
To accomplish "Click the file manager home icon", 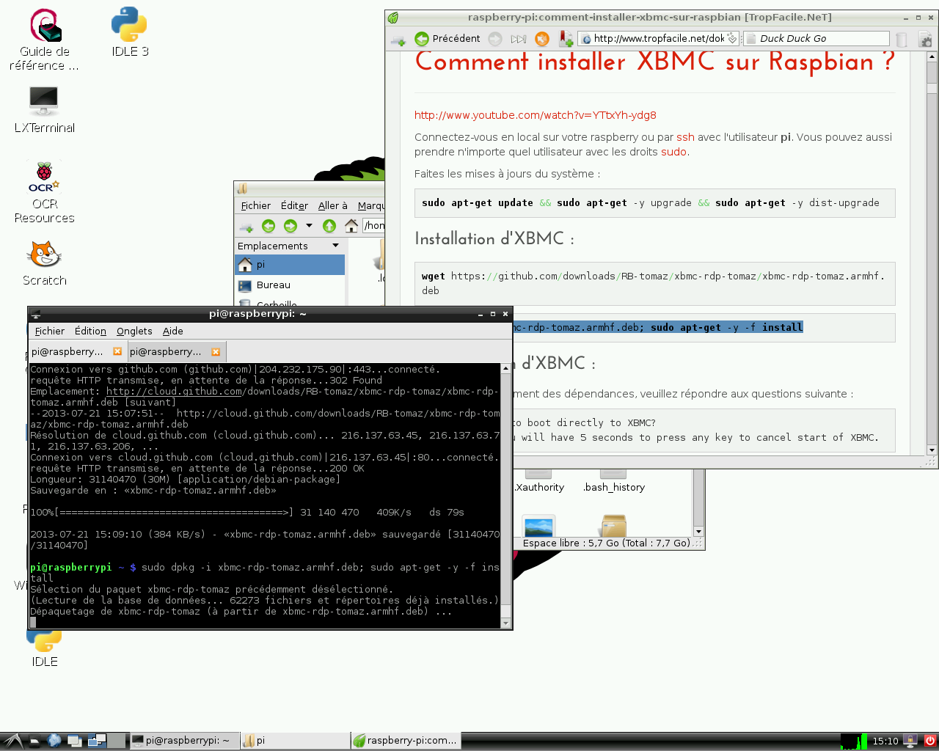I will pyautogui.click(x=351, y=226).
